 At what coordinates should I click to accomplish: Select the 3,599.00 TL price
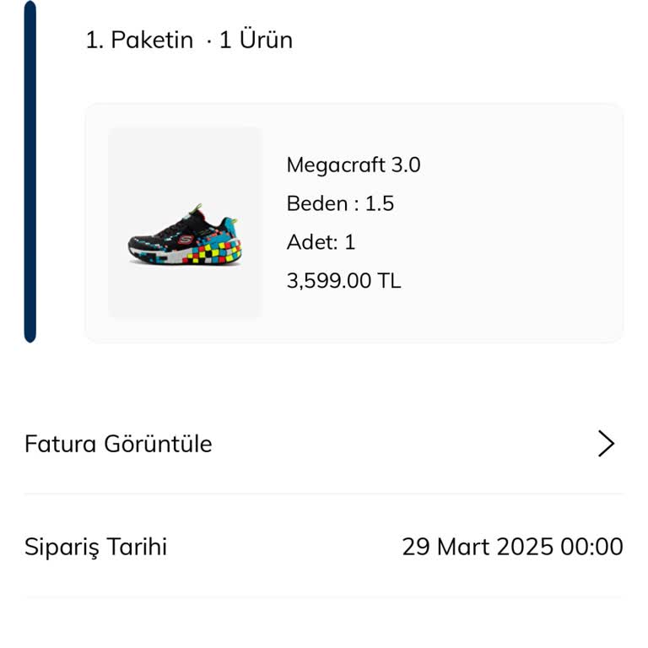coord(343,281)
